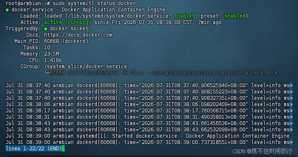Click the 'sudo systemctl status docker' command text
Image resolution: width=298 pixels, height=157 pixels.
click(94, 3)
